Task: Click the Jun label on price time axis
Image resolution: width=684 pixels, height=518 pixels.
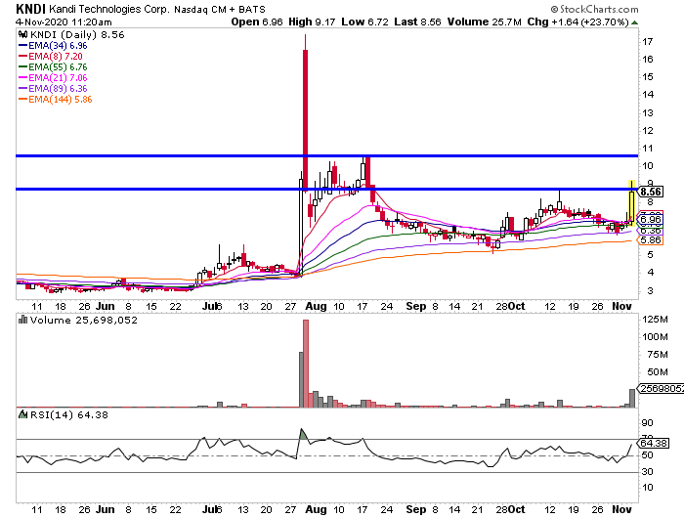Action: (106, 306)
